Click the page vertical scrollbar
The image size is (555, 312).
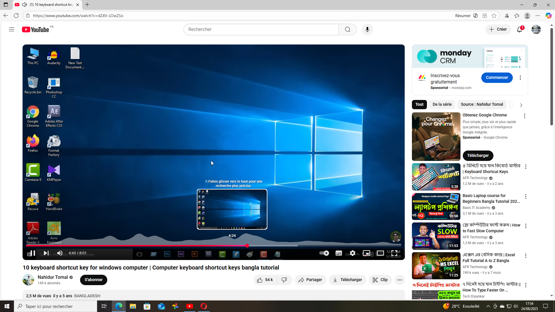[552, 77]
